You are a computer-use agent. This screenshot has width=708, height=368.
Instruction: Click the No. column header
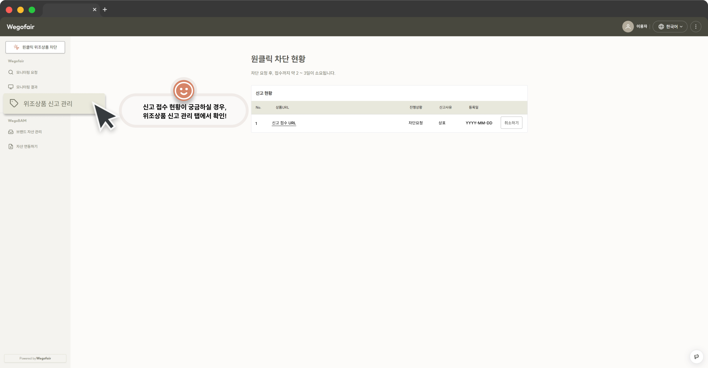click(258, 107)
